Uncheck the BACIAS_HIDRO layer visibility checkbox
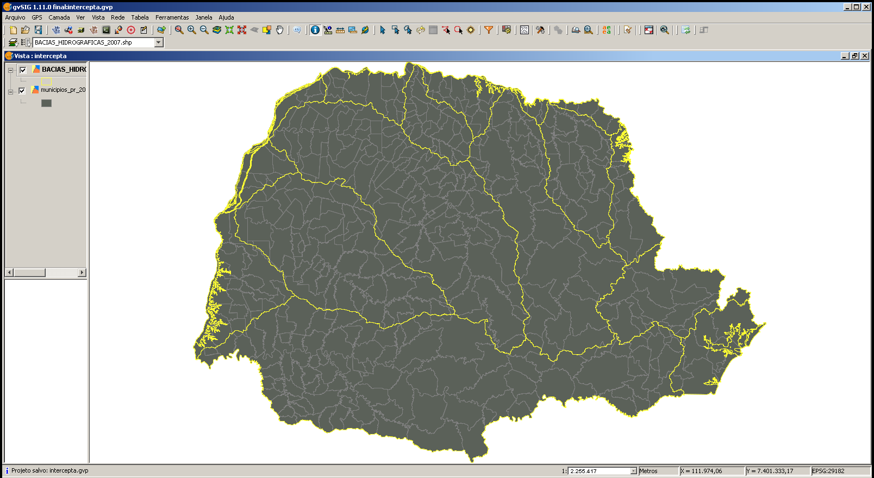874x478 pixels. coord(23,70)
